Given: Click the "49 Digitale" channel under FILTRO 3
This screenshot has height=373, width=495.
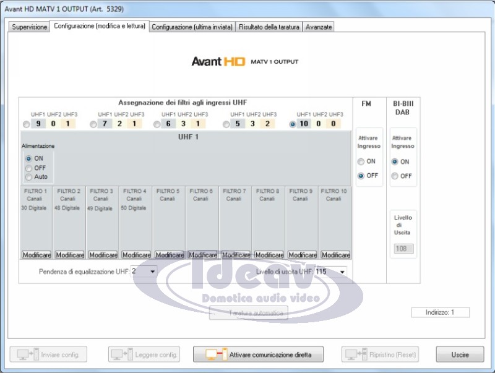Looking at the screenshot, I should (100, 208).
